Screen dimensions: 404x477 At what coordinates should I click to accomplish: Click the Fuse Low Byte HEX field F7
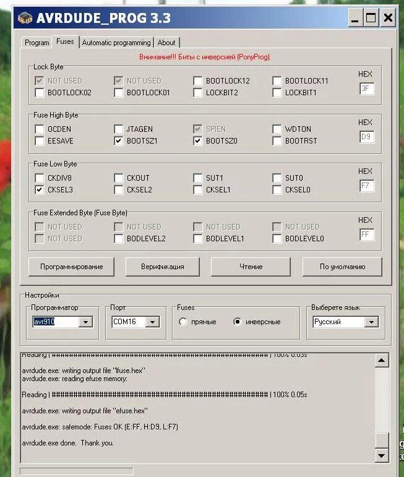coord(367,186)
